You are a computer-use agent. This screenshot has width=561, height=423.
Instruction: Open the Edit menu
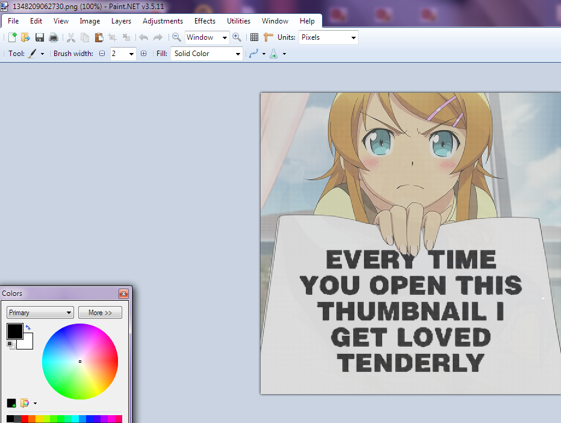coord(36,21)
